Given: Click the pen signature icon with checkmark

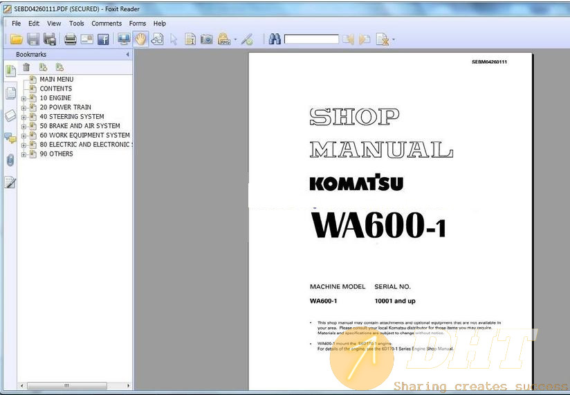Looking at the screenshot, I should [x=248, y=39].
